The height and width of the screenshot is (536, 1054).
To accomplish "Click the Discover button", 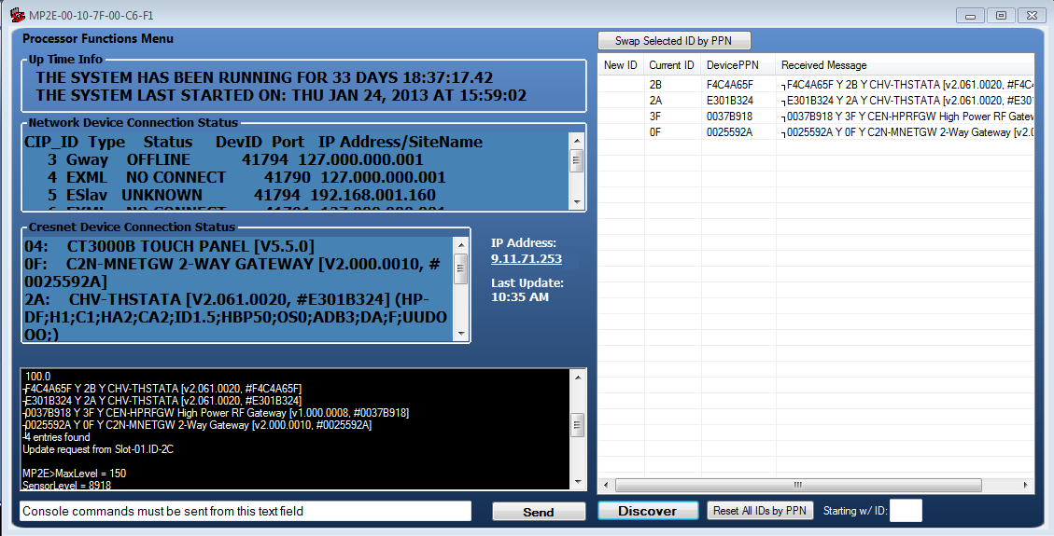I will click(648, 511).
